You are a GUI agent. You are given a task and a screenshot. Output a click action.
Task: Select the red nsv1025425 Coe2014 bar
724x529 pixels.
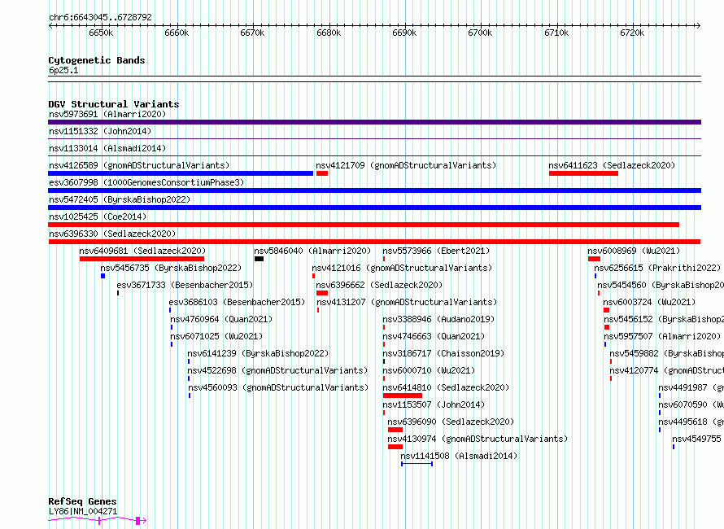pyautogui.click(x=364, y=225)
